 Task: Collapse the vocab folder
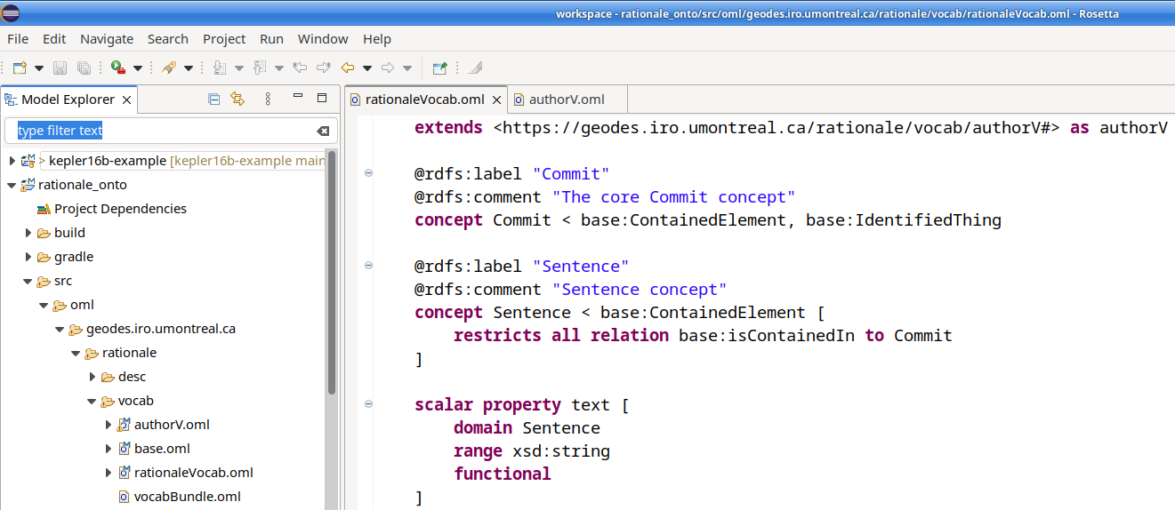(92, 401)
